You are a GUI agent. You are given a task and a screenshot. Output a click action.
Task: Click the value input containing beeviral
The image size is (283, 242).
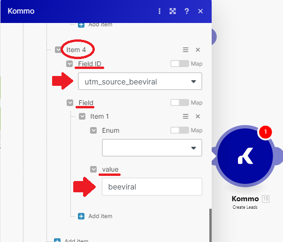[152, 187]
